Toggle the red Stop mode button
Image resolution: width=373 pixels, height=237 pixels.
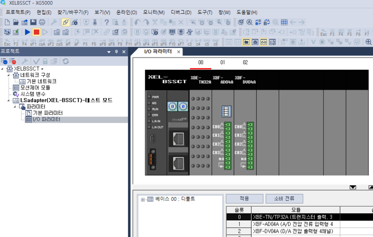36,32
